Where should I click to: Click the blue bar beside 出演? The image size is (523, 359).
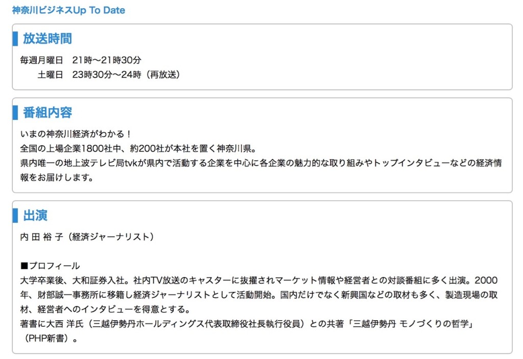[15, 215]
